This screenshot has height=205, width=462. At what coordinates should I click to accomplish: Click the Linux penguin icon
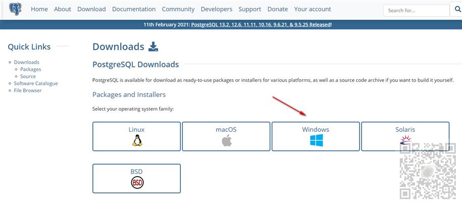coord(137,140)
